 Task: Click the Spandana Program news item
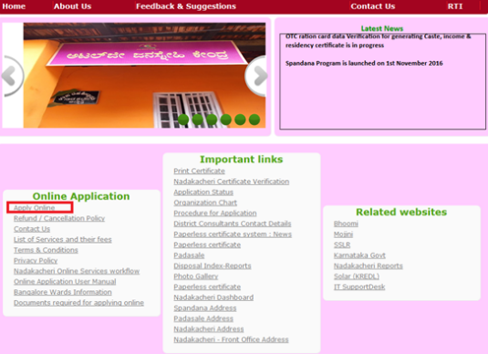tap(364, 63)
